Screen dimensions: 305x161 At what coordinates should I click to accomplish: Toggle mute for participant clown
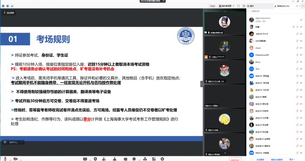(298, 48)
